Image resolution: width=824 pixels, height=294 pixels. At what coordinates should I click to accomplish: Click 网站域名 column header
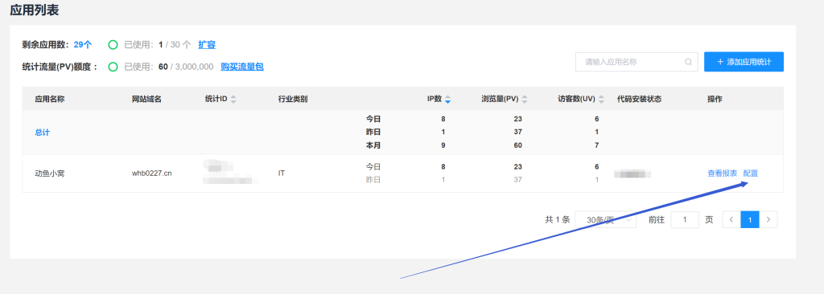click(x=146, y=100)
